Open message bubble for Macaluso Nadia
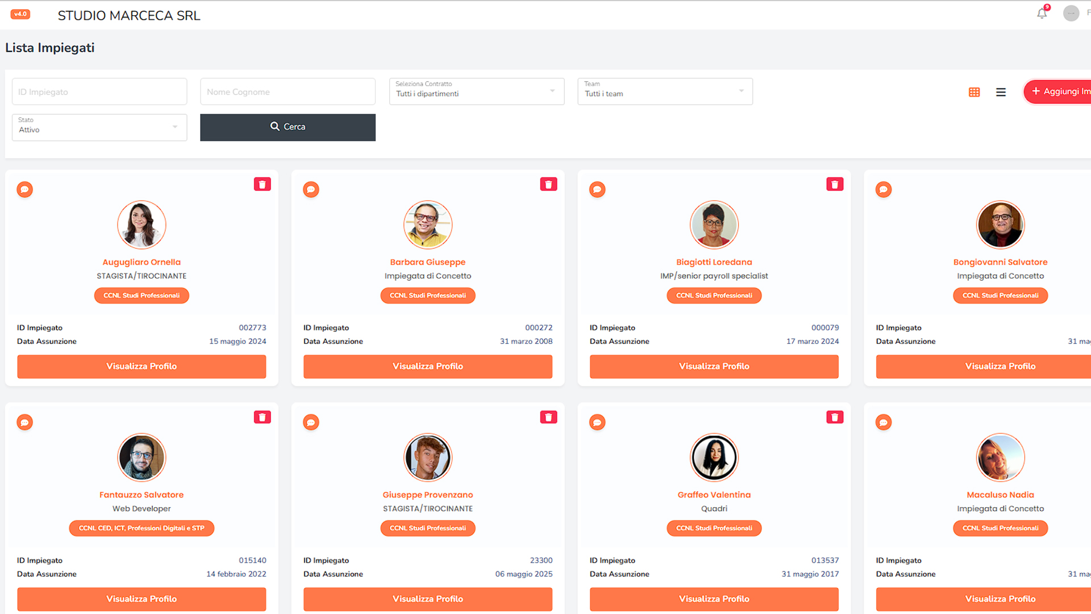The height and width of the screenshot is (614, 1091). [884, 422]
